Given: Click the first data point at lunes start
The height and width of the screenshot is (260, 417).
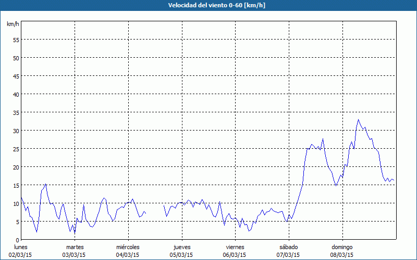Looking at the screenshot, I should pyautogui.click(x=21, y=197).
